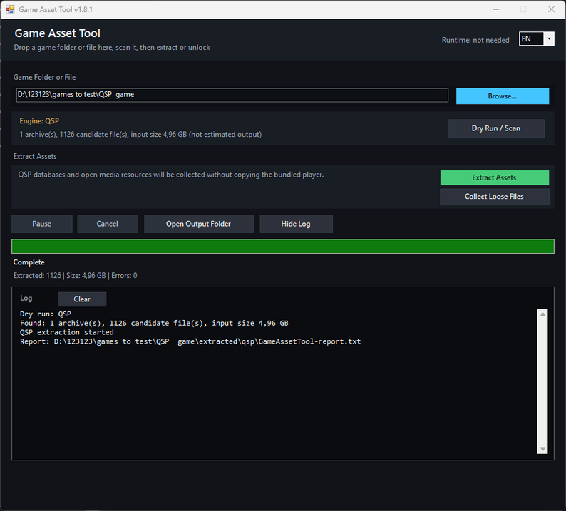Click the 'Game Asset Tool' header title
This screenshot has width=566, height=511.
click(58, 33)
